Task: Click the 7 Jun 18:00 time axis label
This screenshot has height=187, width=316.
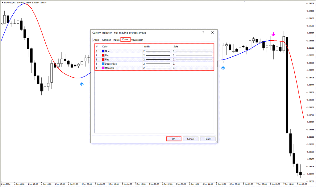Action: 302,184
